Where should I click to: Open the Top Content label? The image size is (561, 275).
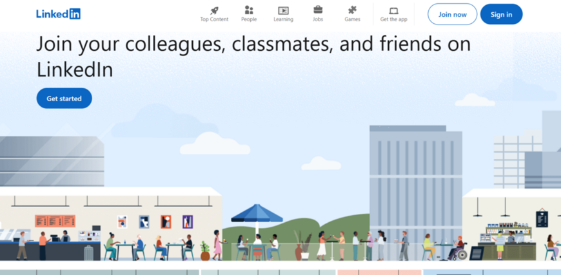click(214, 19)
